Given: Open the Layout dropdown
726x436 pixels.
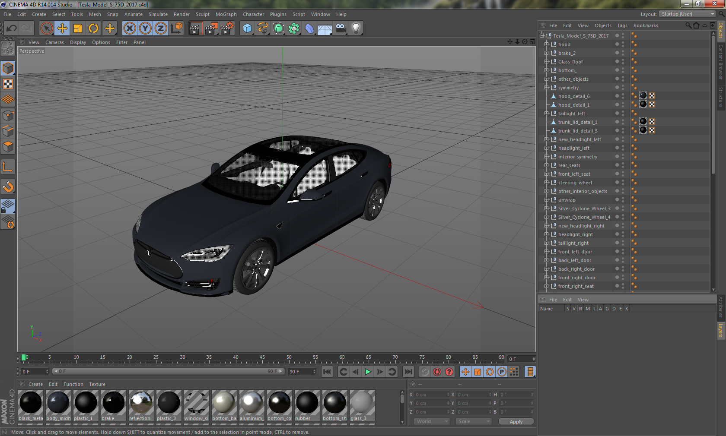Looking at the screenshot, I should [688, 14].
